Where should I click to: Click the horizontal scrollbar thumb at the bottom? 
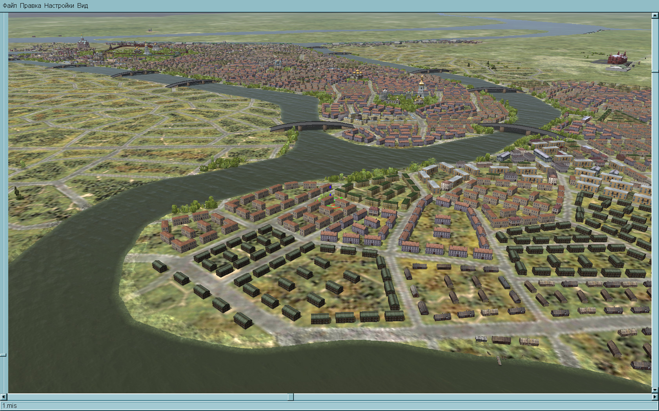pos(291,397)
